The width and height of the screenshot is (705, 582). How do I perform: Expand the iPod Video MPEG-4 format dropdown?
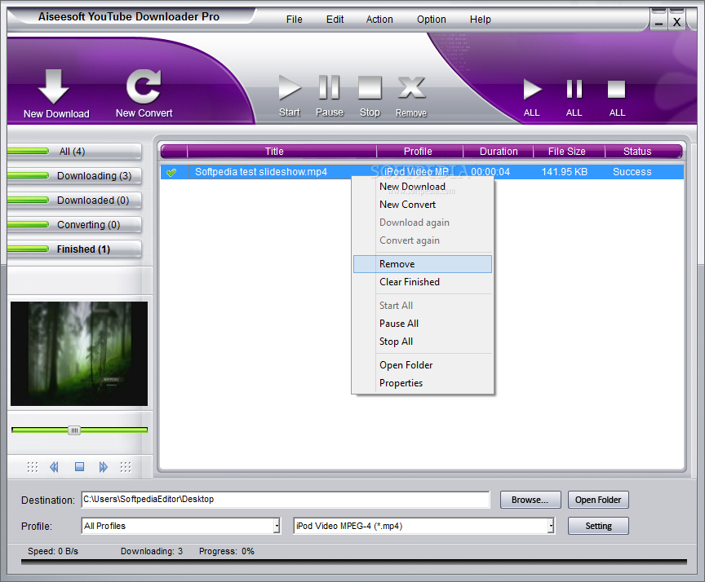(551, 526)
